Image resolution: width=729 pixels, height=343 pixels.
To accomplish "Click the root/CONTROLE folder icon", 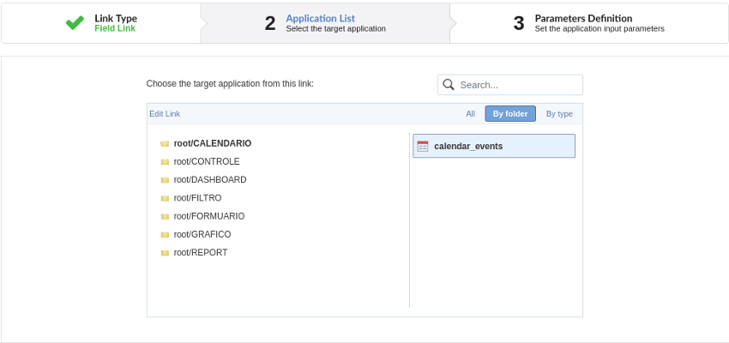I will tap(165, 162).
